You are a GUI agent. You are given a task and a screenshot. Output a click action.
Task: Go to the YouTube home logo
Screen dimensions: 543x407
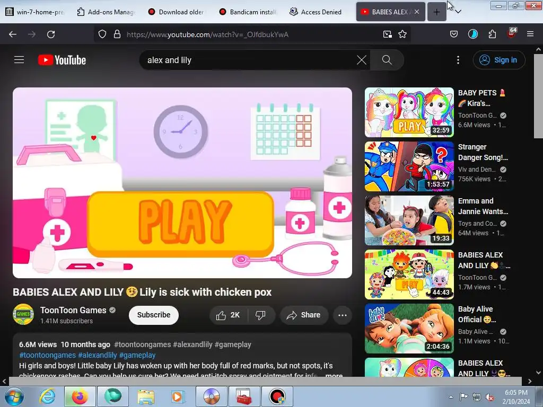tap(62, 60)
